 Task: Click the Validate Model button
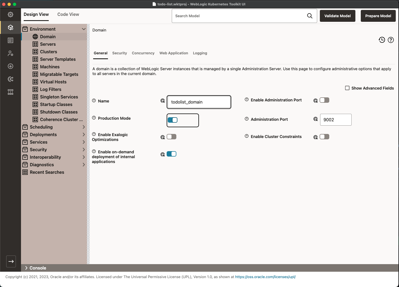tap(338, 16)
